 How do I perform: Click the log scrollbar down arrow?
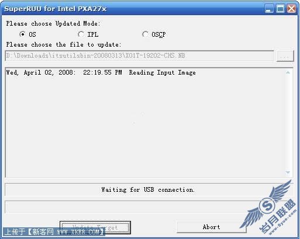click(288, 173)
